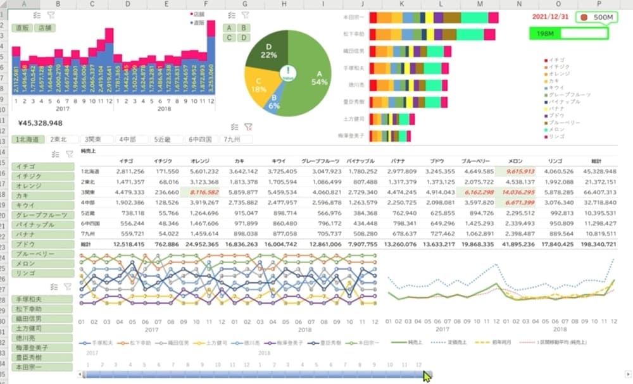Select the 6中四国 region tab
The width and height of the screenshot is (633, 384).
pyautogui.click(x=201, y=140)
